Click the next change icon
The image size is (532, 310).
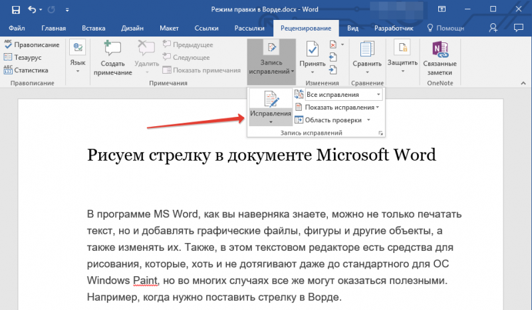[x=333, y=70]
